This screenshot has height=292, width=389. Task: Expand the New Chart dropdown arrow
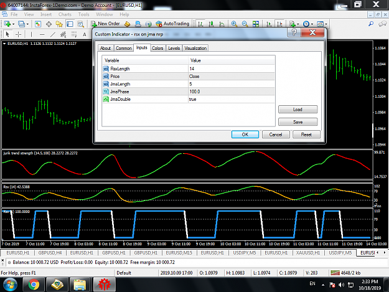[14, 24]
